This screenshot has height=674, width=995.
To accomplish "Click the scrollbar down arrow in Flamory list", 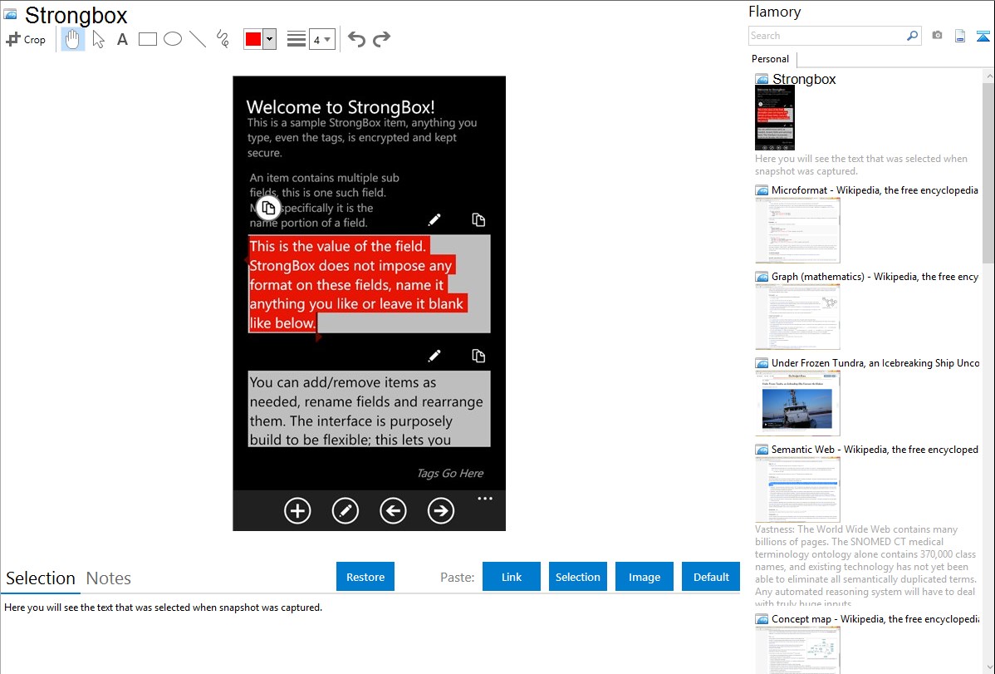I will (x=988, y=668).
